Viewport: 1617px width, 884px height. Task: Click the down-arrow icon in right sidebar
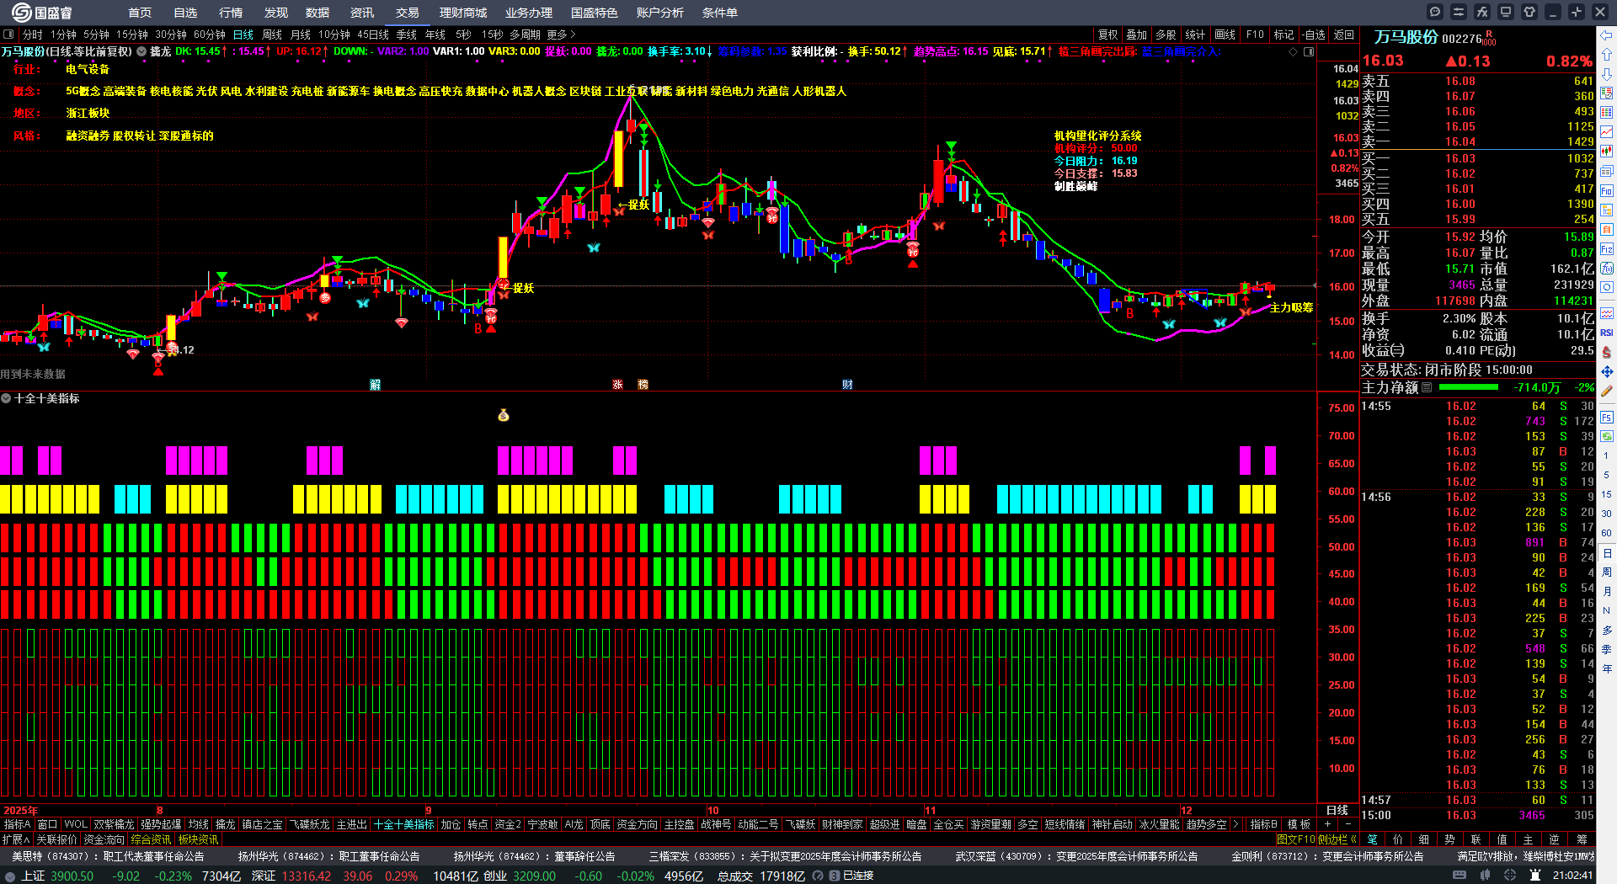tap(1607, 74)
